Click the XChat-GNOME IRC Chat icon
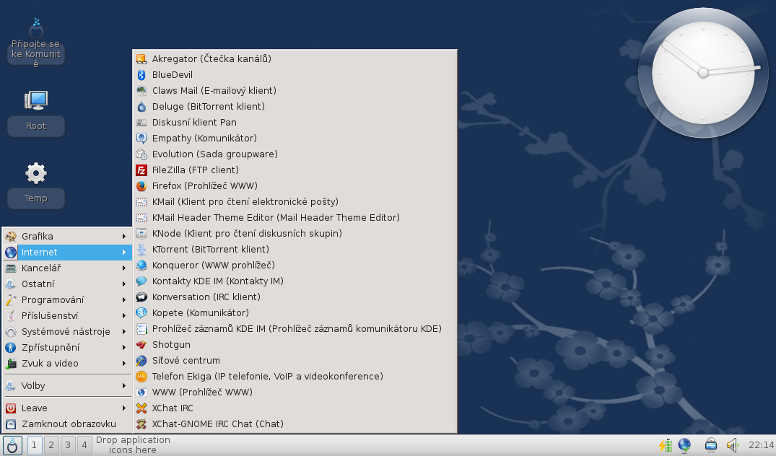 click(141, 424)
